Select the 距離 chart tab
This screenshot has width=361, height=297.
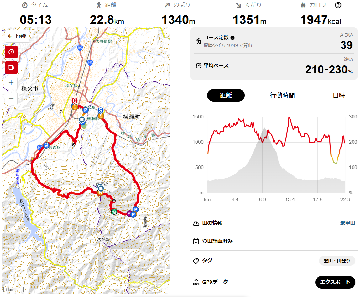pyautogui.click(x=226, y=95)
